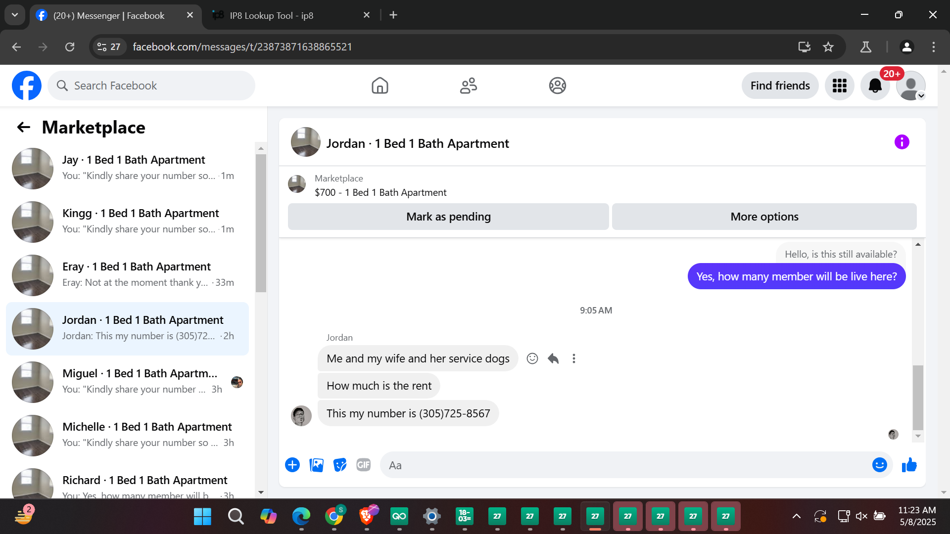Image resolution: width=950 pixels, height=534 pixels.
Task: Go back from Marketplace using the arrow
Action: 24,128
